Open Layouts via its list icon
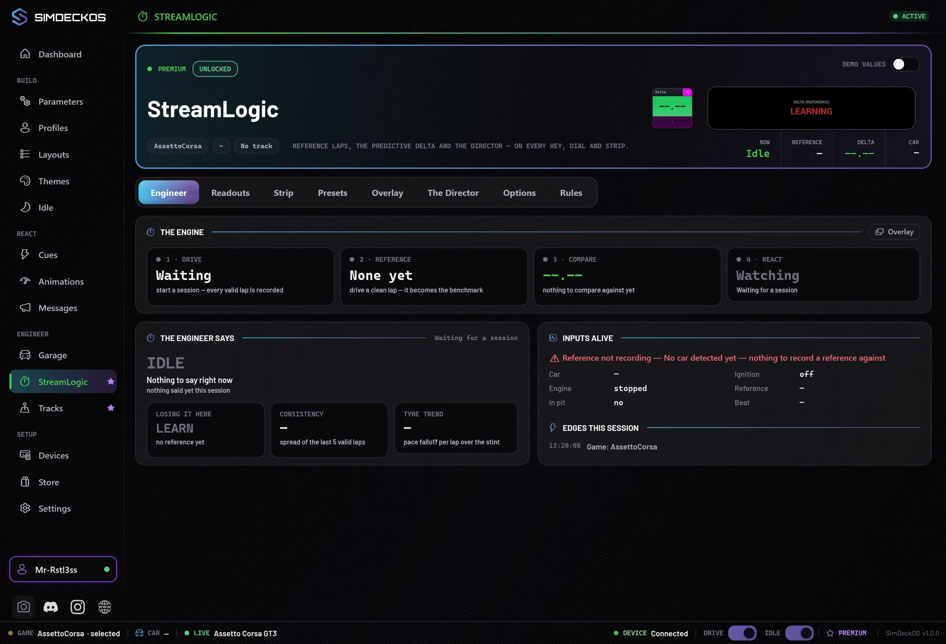 pyautogui.click(x=25, y=154)
